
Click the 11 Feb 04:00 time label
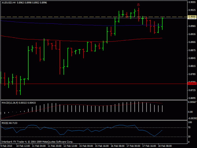pyautogui.click(x=39, y=146)
